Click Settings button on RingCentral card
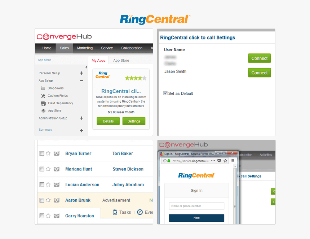The width and height of the screenshot is (310, 239). [x=134, y=121]
